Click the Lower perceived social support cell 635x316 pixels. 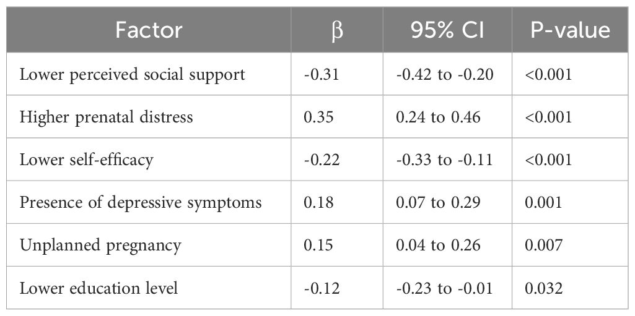point(133,75)
